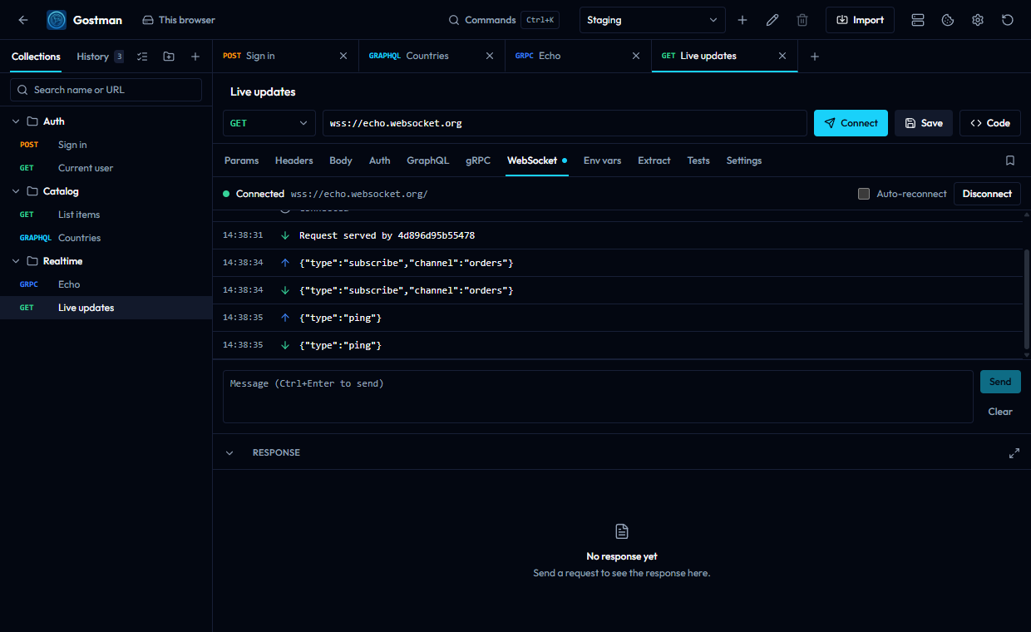Go back using the arrow icon

(23, 20)
